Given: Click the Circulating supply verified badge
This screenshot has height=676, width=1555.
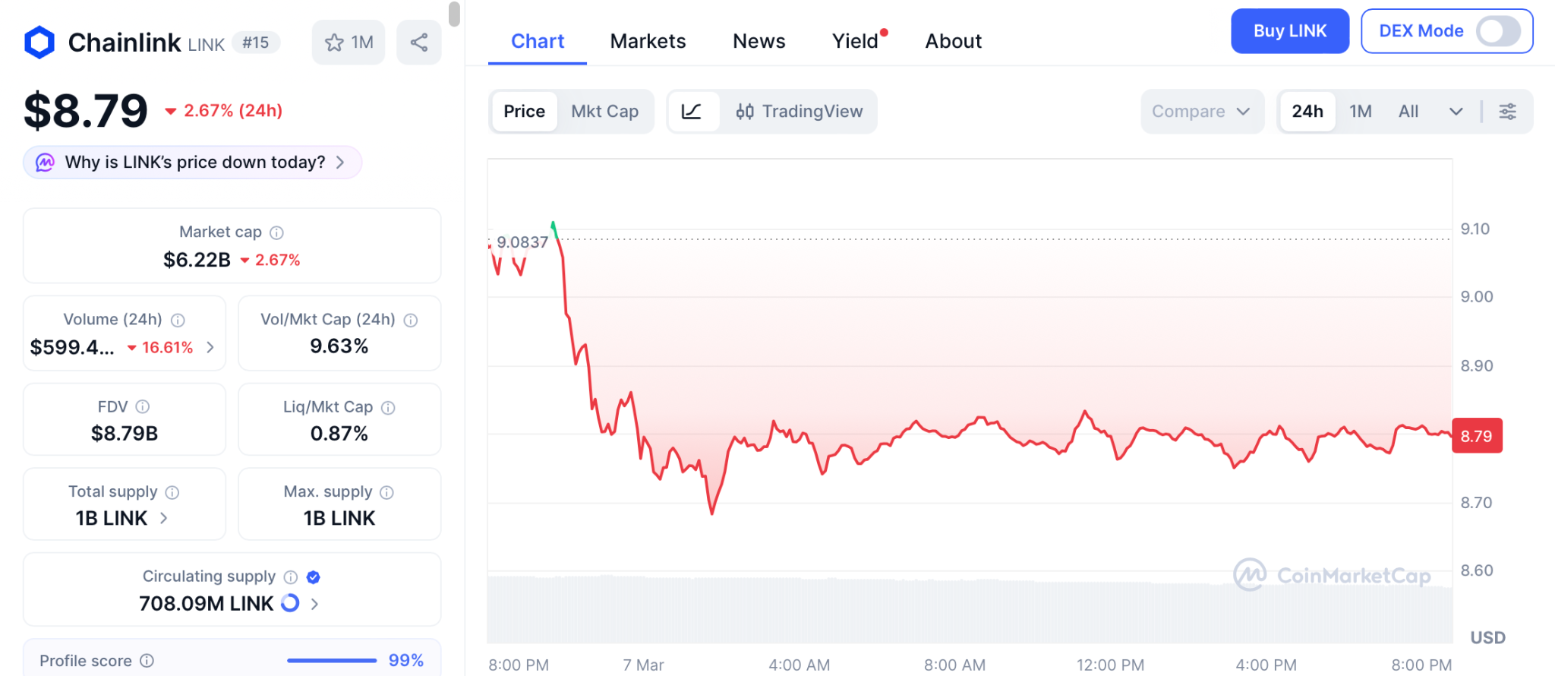Looking at the screenshot, I should pos(314,577).
